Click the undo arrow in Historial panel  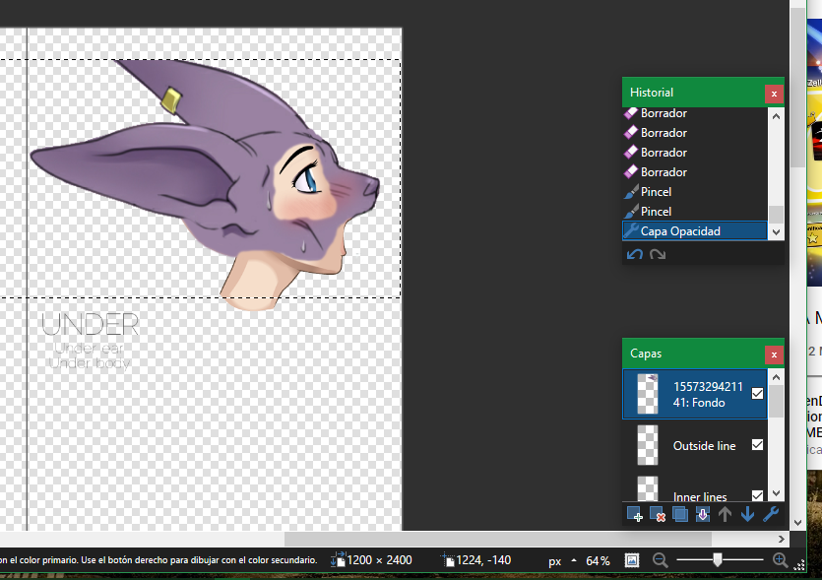[635, 254]
